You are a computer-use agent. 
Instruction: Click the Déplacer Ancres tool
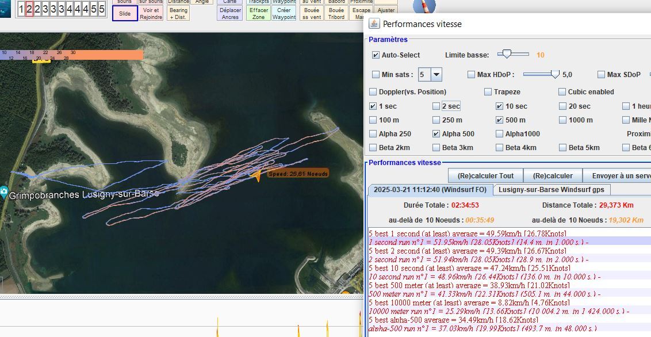click(x=230, y=13)
